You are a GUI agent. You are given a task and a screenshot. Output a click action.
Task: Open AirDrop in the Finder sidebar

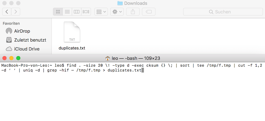[18, 31]
